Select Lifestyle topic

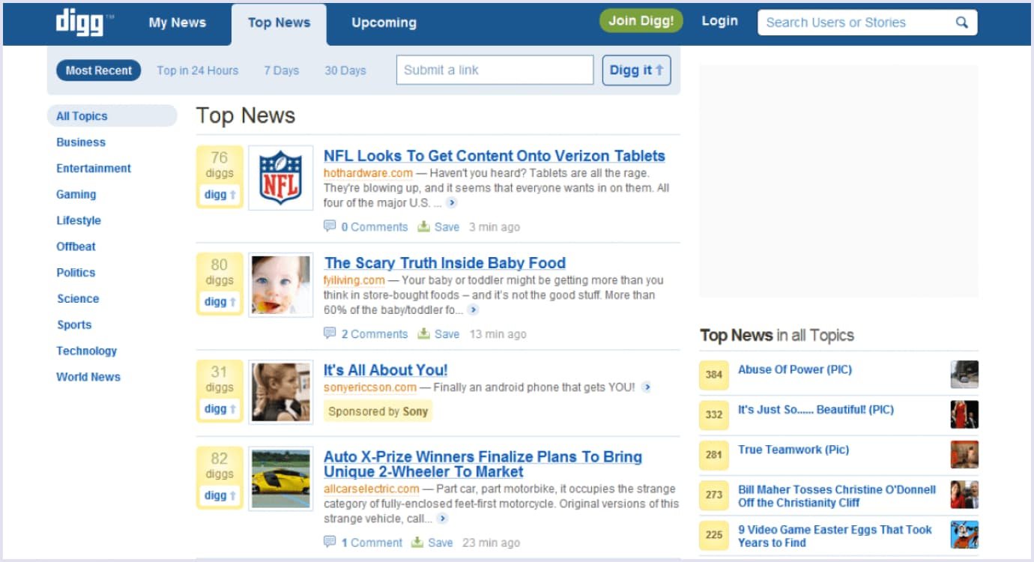pyautogui.click(x=79, y=220)
